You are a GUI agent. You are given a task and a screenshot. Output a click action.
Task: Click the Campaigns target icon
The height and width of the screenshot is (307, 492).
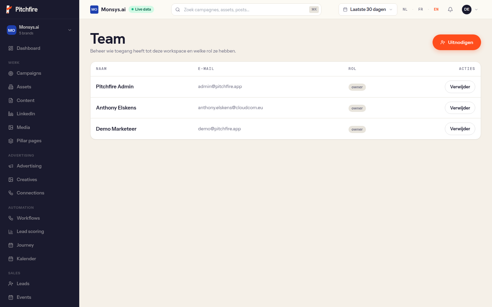point(11,73)
